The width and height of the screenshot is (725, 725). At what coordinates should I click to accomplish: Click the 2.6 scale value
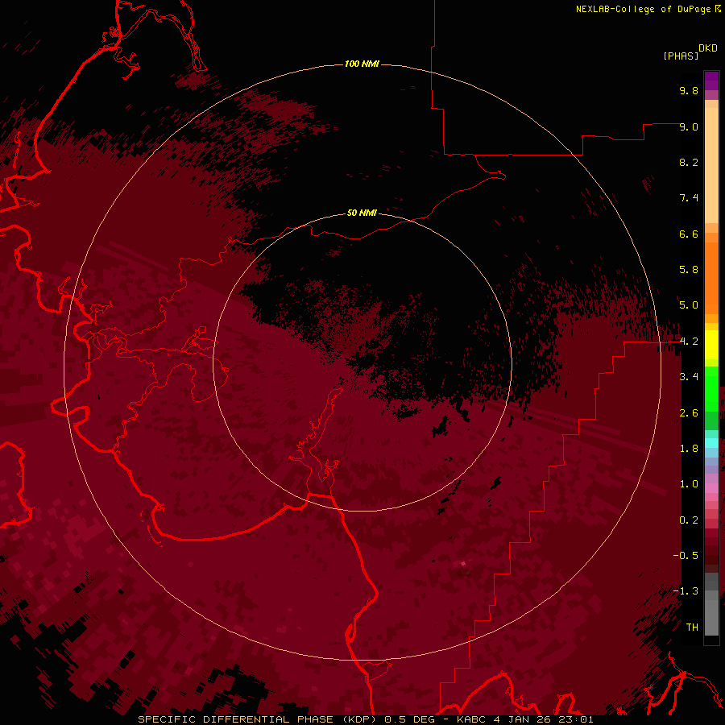pos(689,413)
